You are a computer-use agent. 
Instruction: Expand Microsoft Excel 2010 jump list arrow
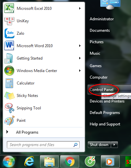coord(80,9)
